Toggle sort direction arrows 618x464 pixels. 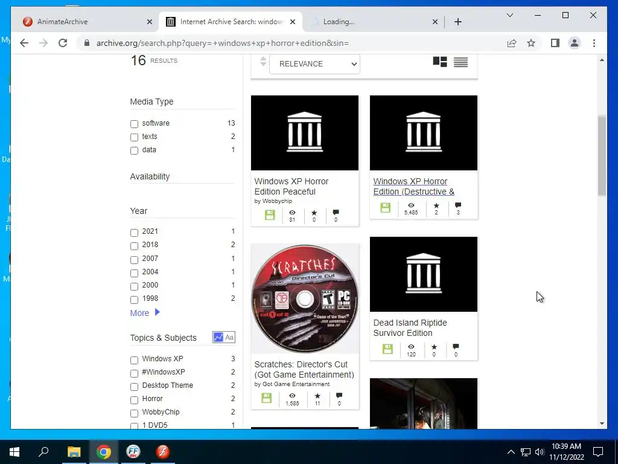pos(263,62)
